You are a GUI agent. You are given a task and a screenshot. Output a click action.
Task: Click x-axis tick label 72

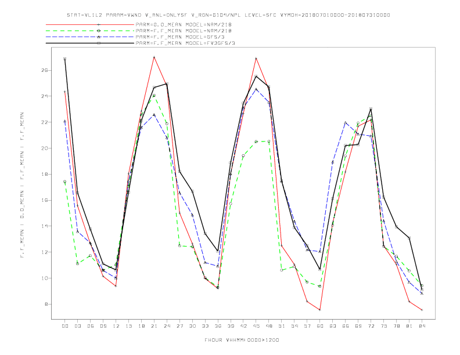click(371, 326)
